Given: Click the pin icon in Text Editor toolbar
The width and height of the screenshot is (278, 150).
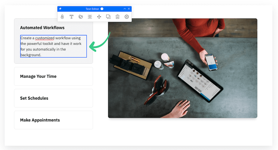Looking at the screenshot, I should coord(60,9).
